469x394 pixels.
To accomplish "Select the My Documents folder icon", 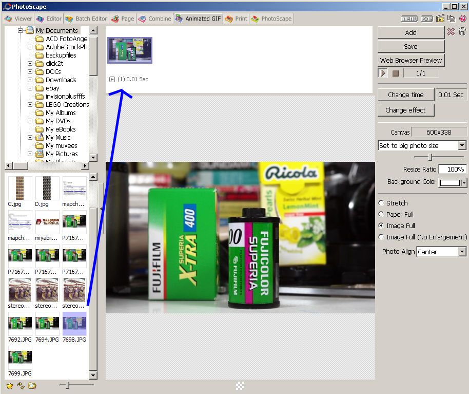I will [29, 30].
